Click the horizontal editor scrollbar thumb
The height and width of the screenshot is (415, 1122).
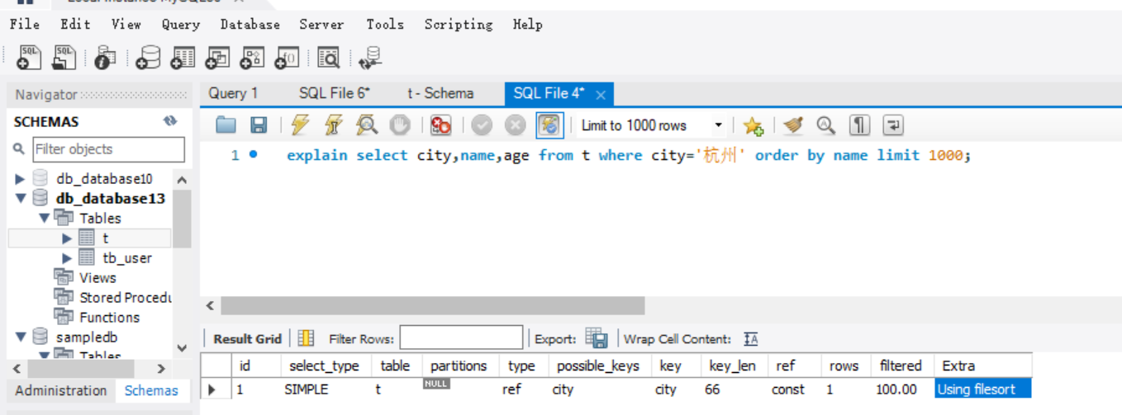[x=433, y=306]
